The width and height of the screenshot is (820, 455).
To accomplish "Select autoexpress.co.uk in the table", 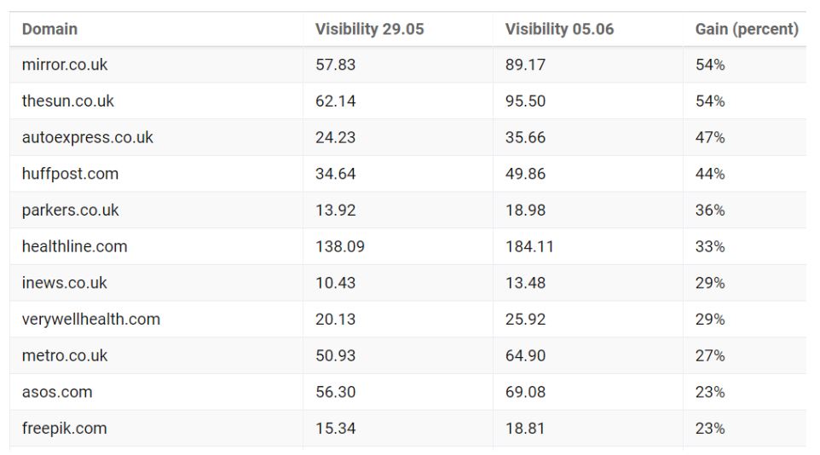I will (87, 137).
